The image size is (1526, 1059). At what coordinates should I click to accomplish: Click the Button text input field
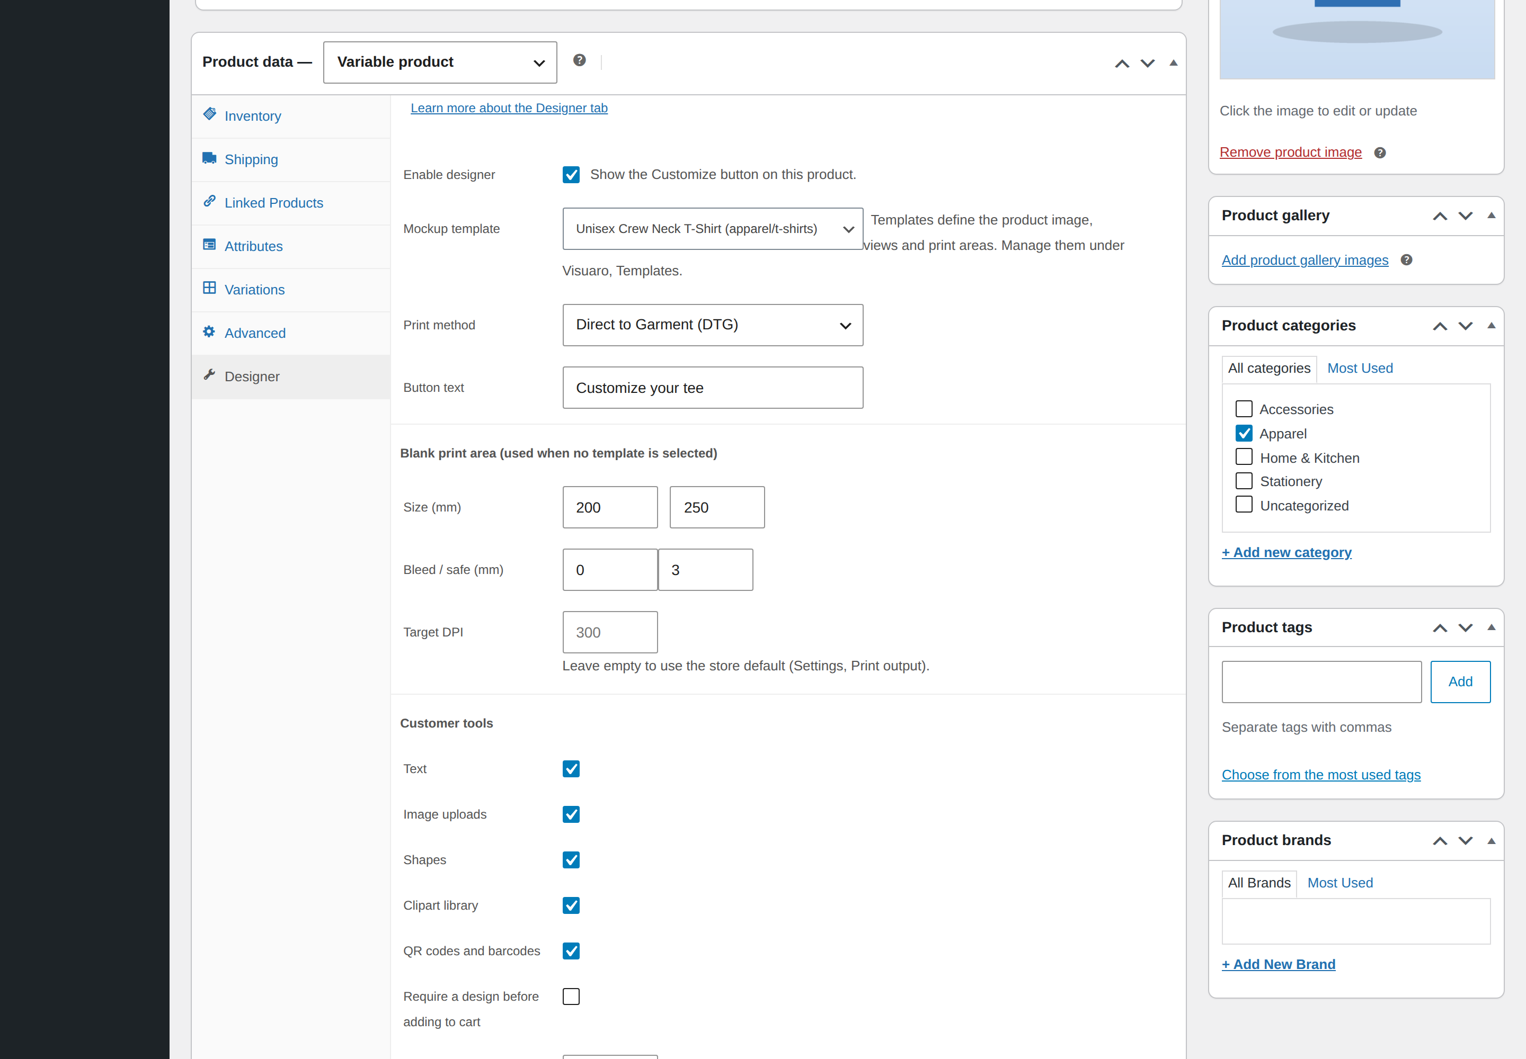[713, 388]
